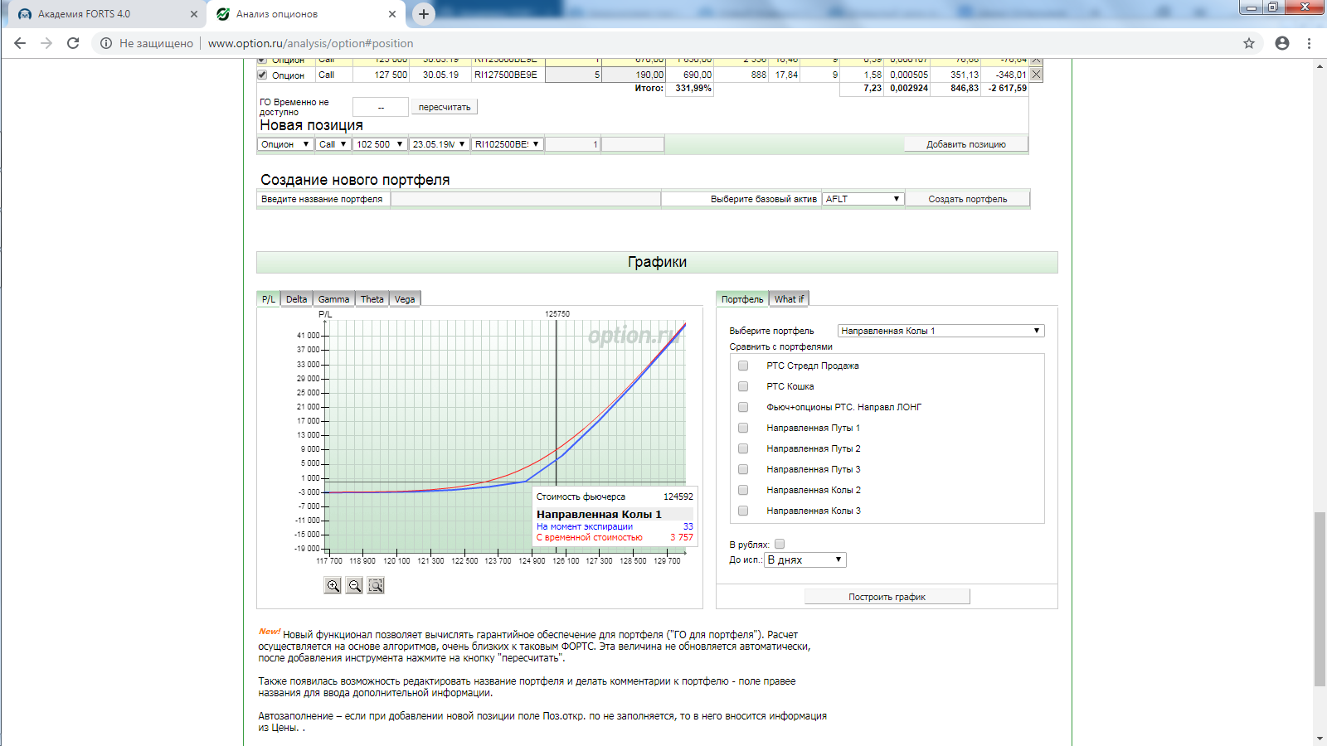
Task: Click the reset zoom chart icon
Action: (376, 586)
